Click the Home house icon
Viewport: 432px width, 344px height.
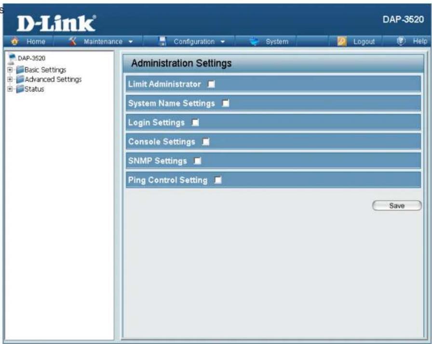(14, 41)
